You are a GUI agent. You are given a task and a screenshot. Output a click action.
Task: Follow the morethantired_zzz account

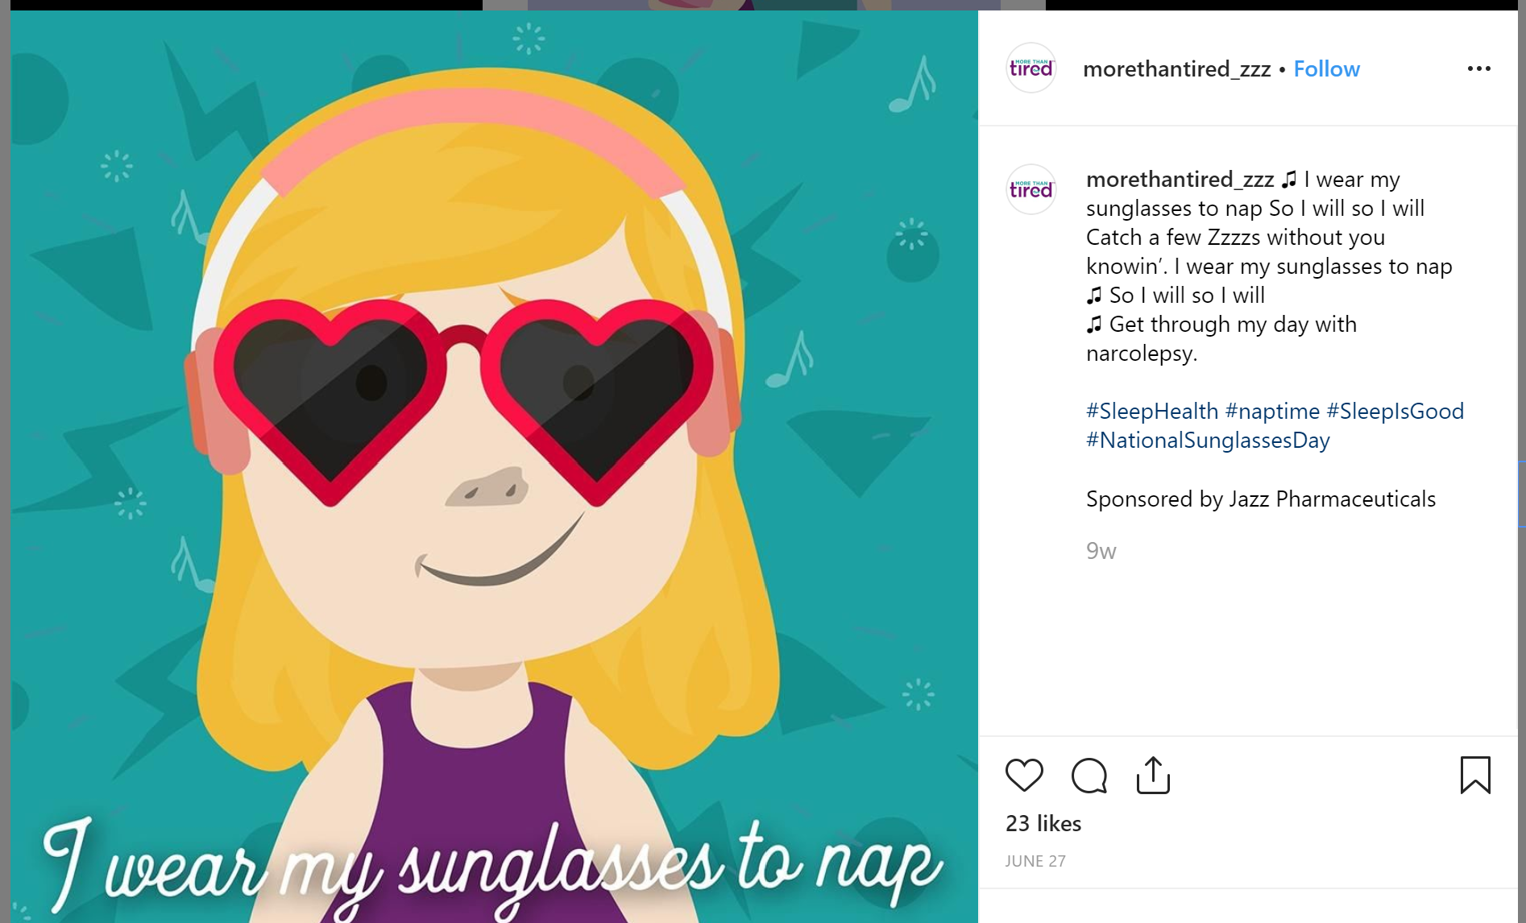click(1326, 69)
